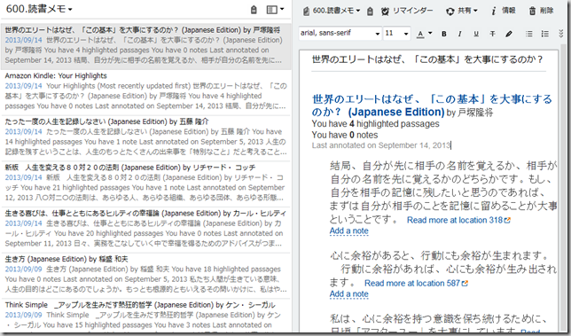Follow the Read more at location 587 link
Screen dimensions: 571x336
point(416,283)
